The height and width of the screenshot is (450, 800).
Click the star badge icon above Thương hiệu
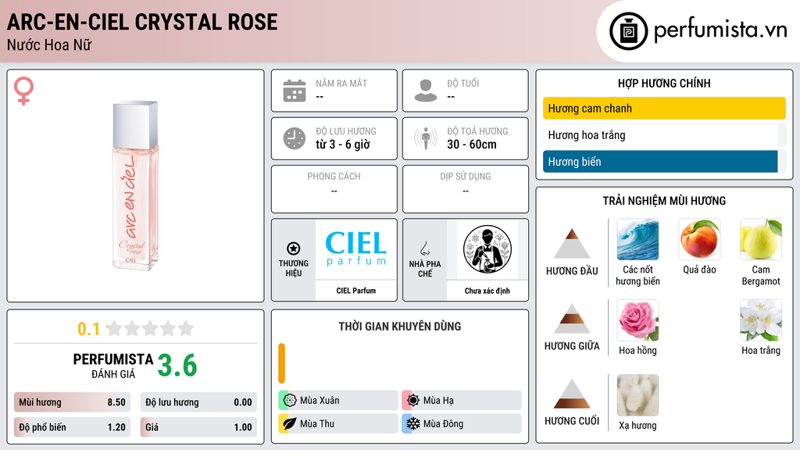coord(294,248)
